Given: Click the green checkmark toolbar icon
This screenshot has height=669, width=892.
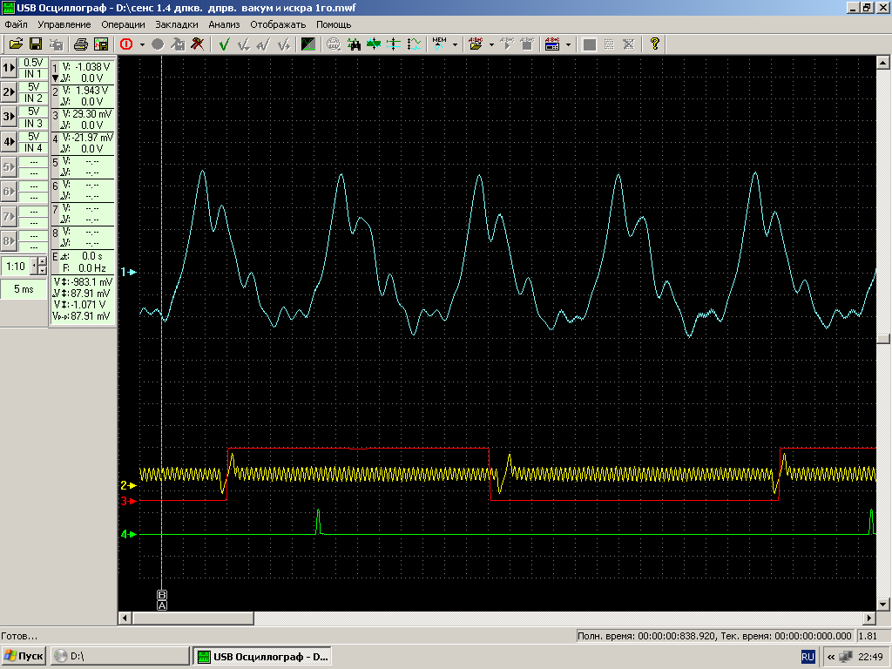Looking at the screenshot, I should pos(224,44).
